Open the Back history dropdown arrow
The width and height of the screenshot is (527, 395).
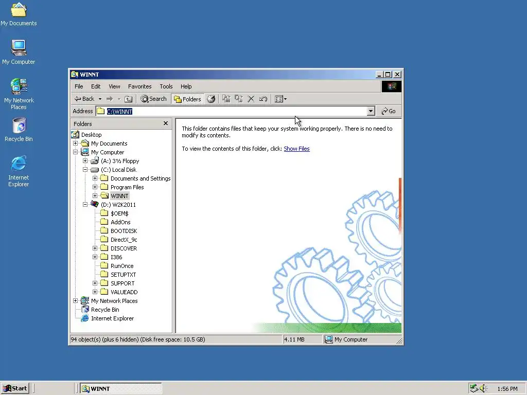(100, 99)
